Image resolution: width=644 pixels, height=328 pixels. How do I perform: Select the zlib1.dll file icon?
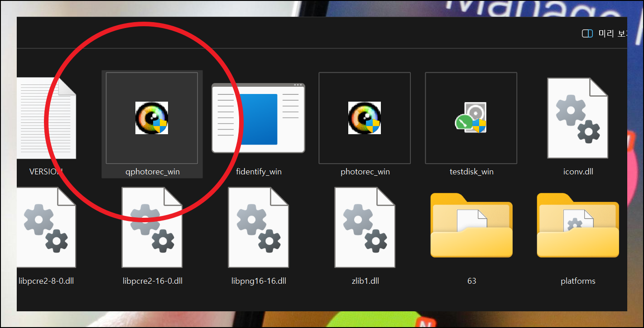click(365, 227)
